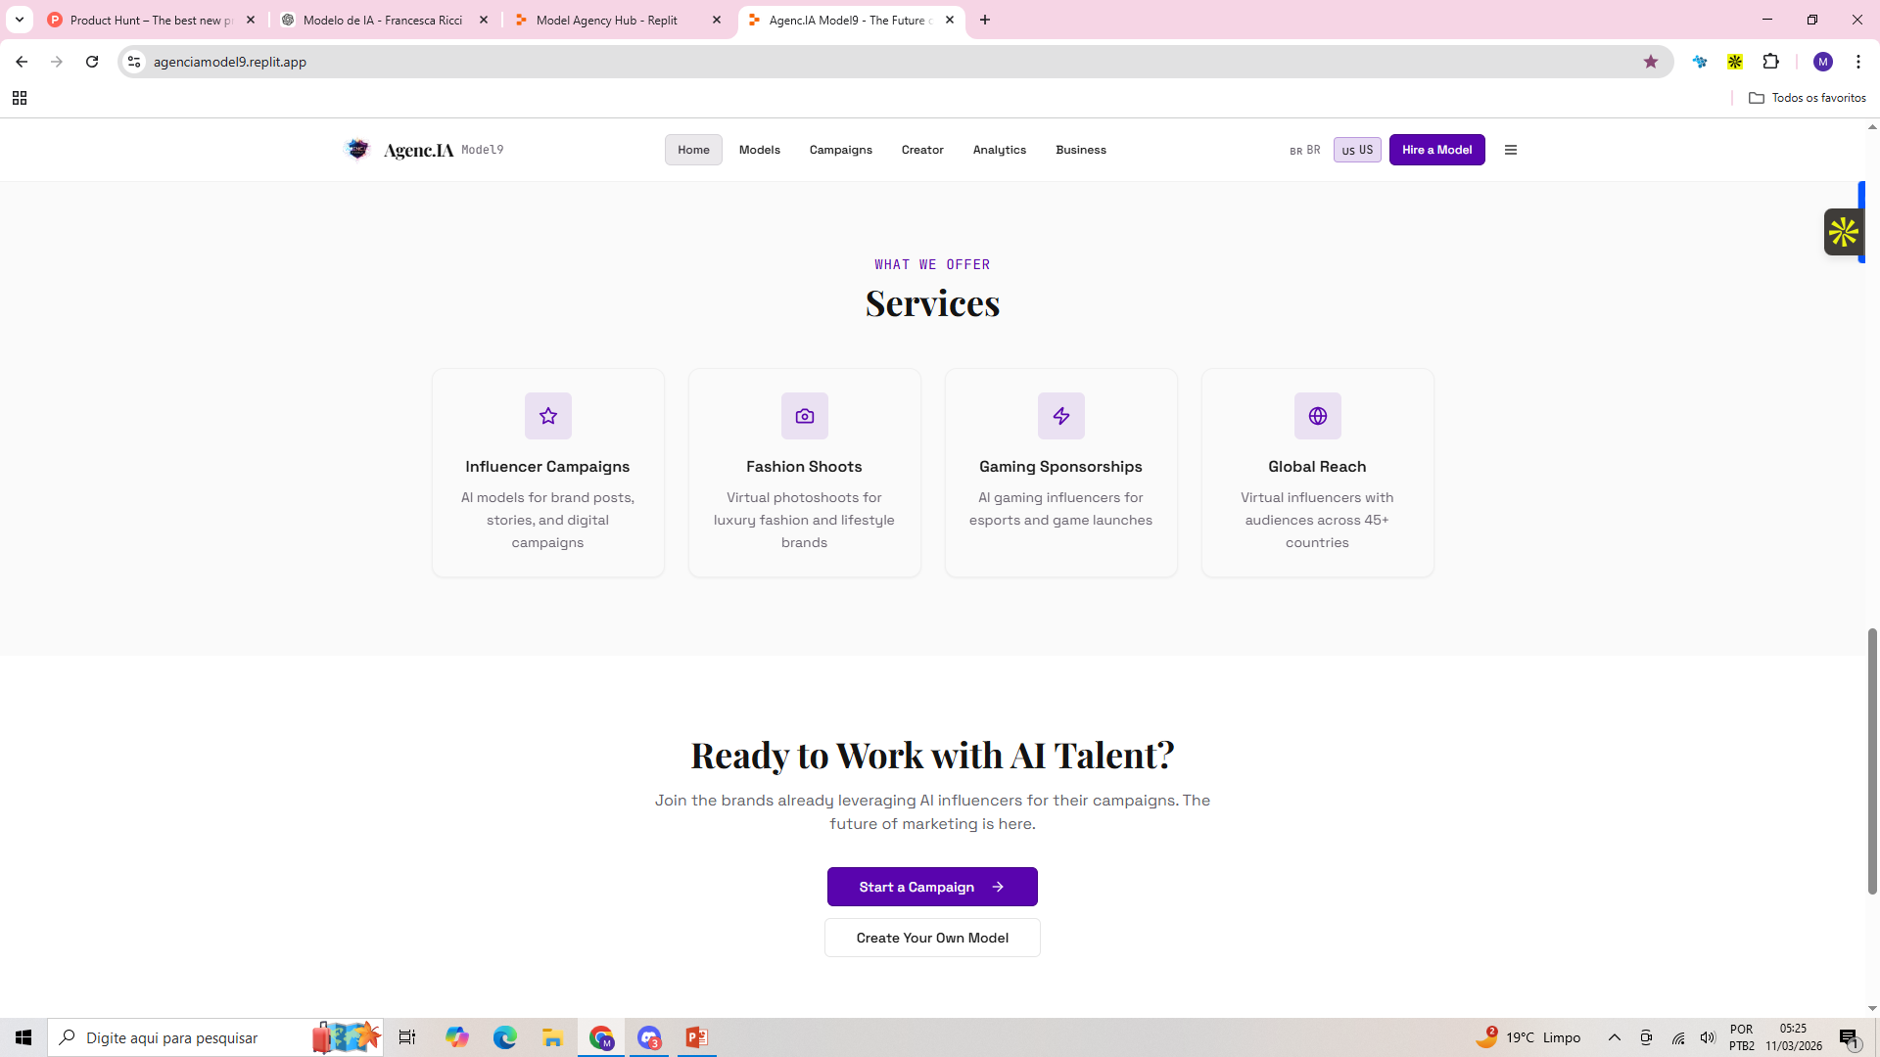Image resolution: width=1880 pixels, height=1057 pixels.
Task: Open the browser extensions puzzle icon
Action: point(1770,62)
